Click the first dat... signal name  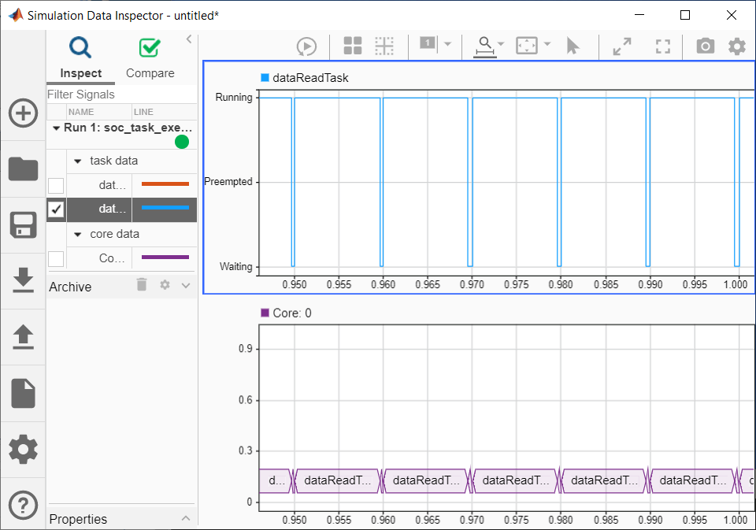pos(113,185)
